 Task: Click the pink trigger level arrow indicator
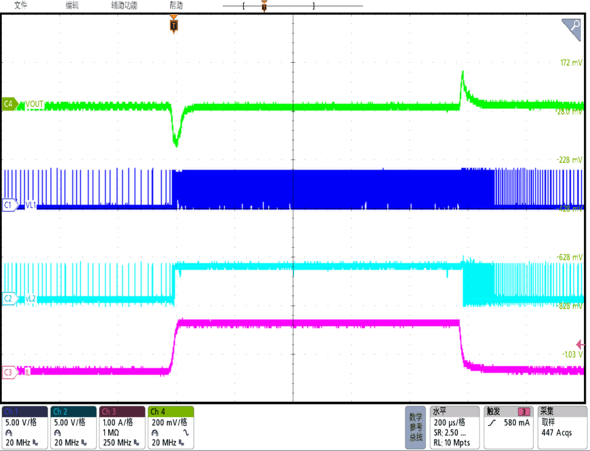point(579,344)
